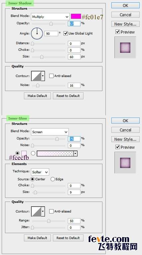Choose the gradient radio button in Inner Glow
This screenshot has width=142, height=255.
pos(33,153)
